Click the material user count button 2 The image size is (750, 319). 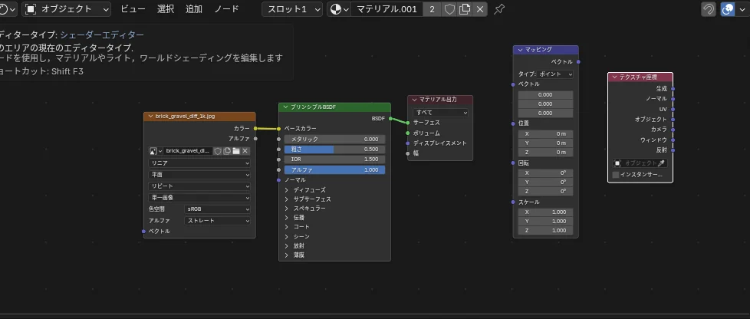(433, 9)
